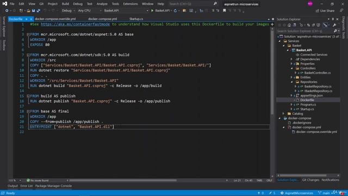Viewport: 348px width, 196px height.
Task: Collapse the FROM aspnet base code block
Action: (x=28, y=34)
